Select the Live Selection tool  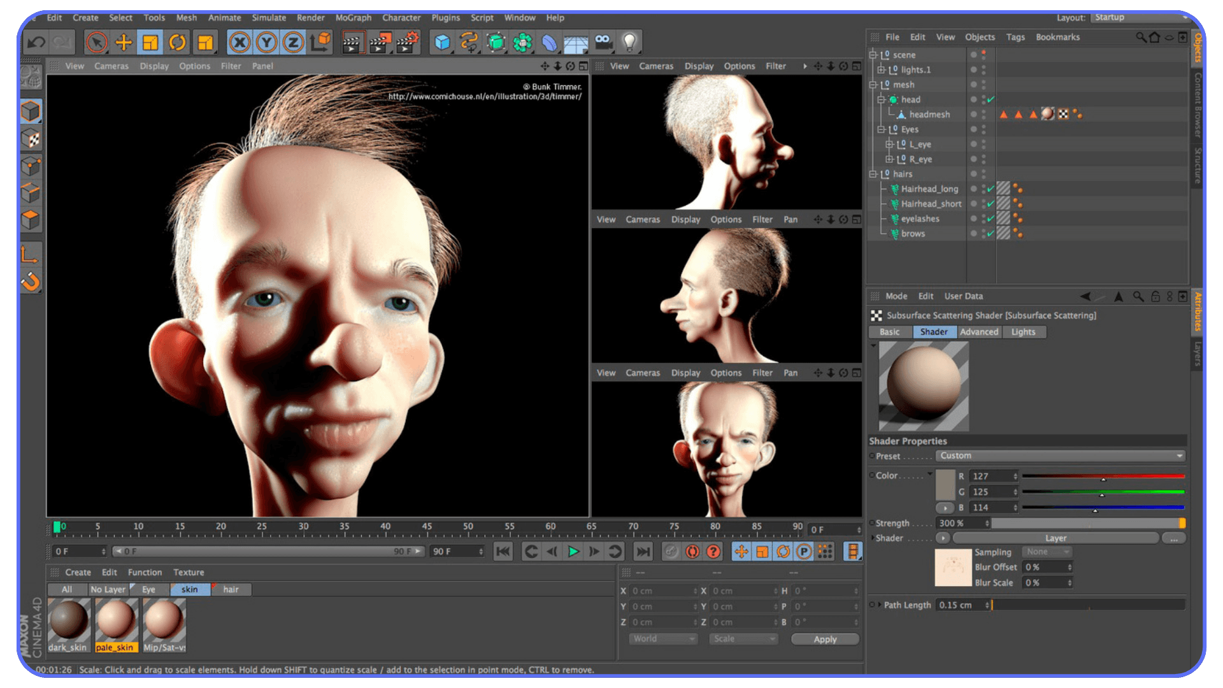(x=97, y=41)
